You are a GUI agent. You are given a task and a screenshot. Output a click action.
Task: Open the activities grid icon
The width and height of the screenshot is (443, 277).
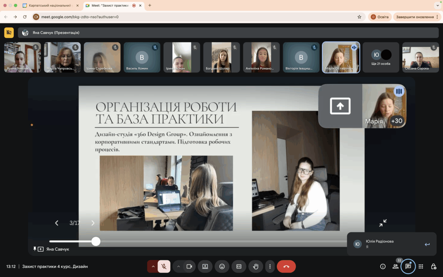point(421,266)
